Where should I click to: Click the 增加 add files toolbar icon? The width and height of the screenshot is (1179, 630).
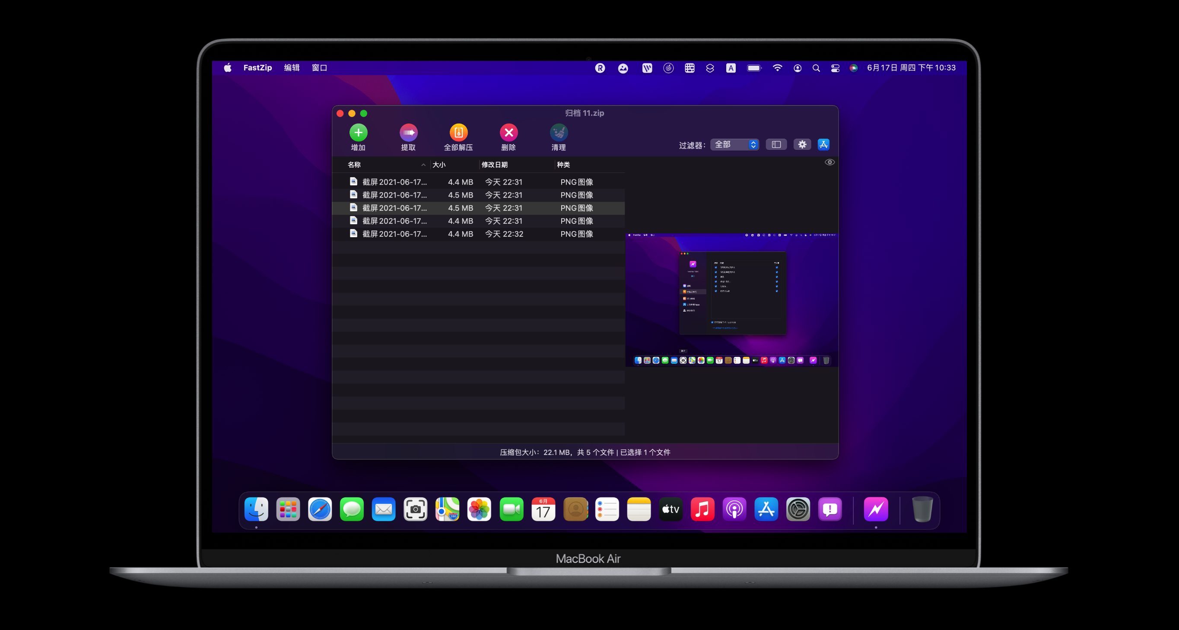359,133
